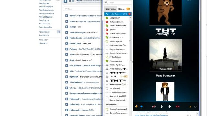Open contact just popov74
Screen dimensions: 207x116
115,18
